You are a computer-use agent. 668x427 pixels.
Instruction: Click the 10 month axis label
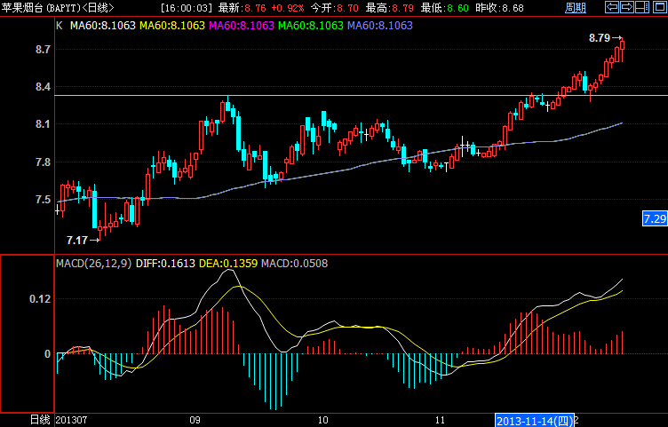point(323,420)
